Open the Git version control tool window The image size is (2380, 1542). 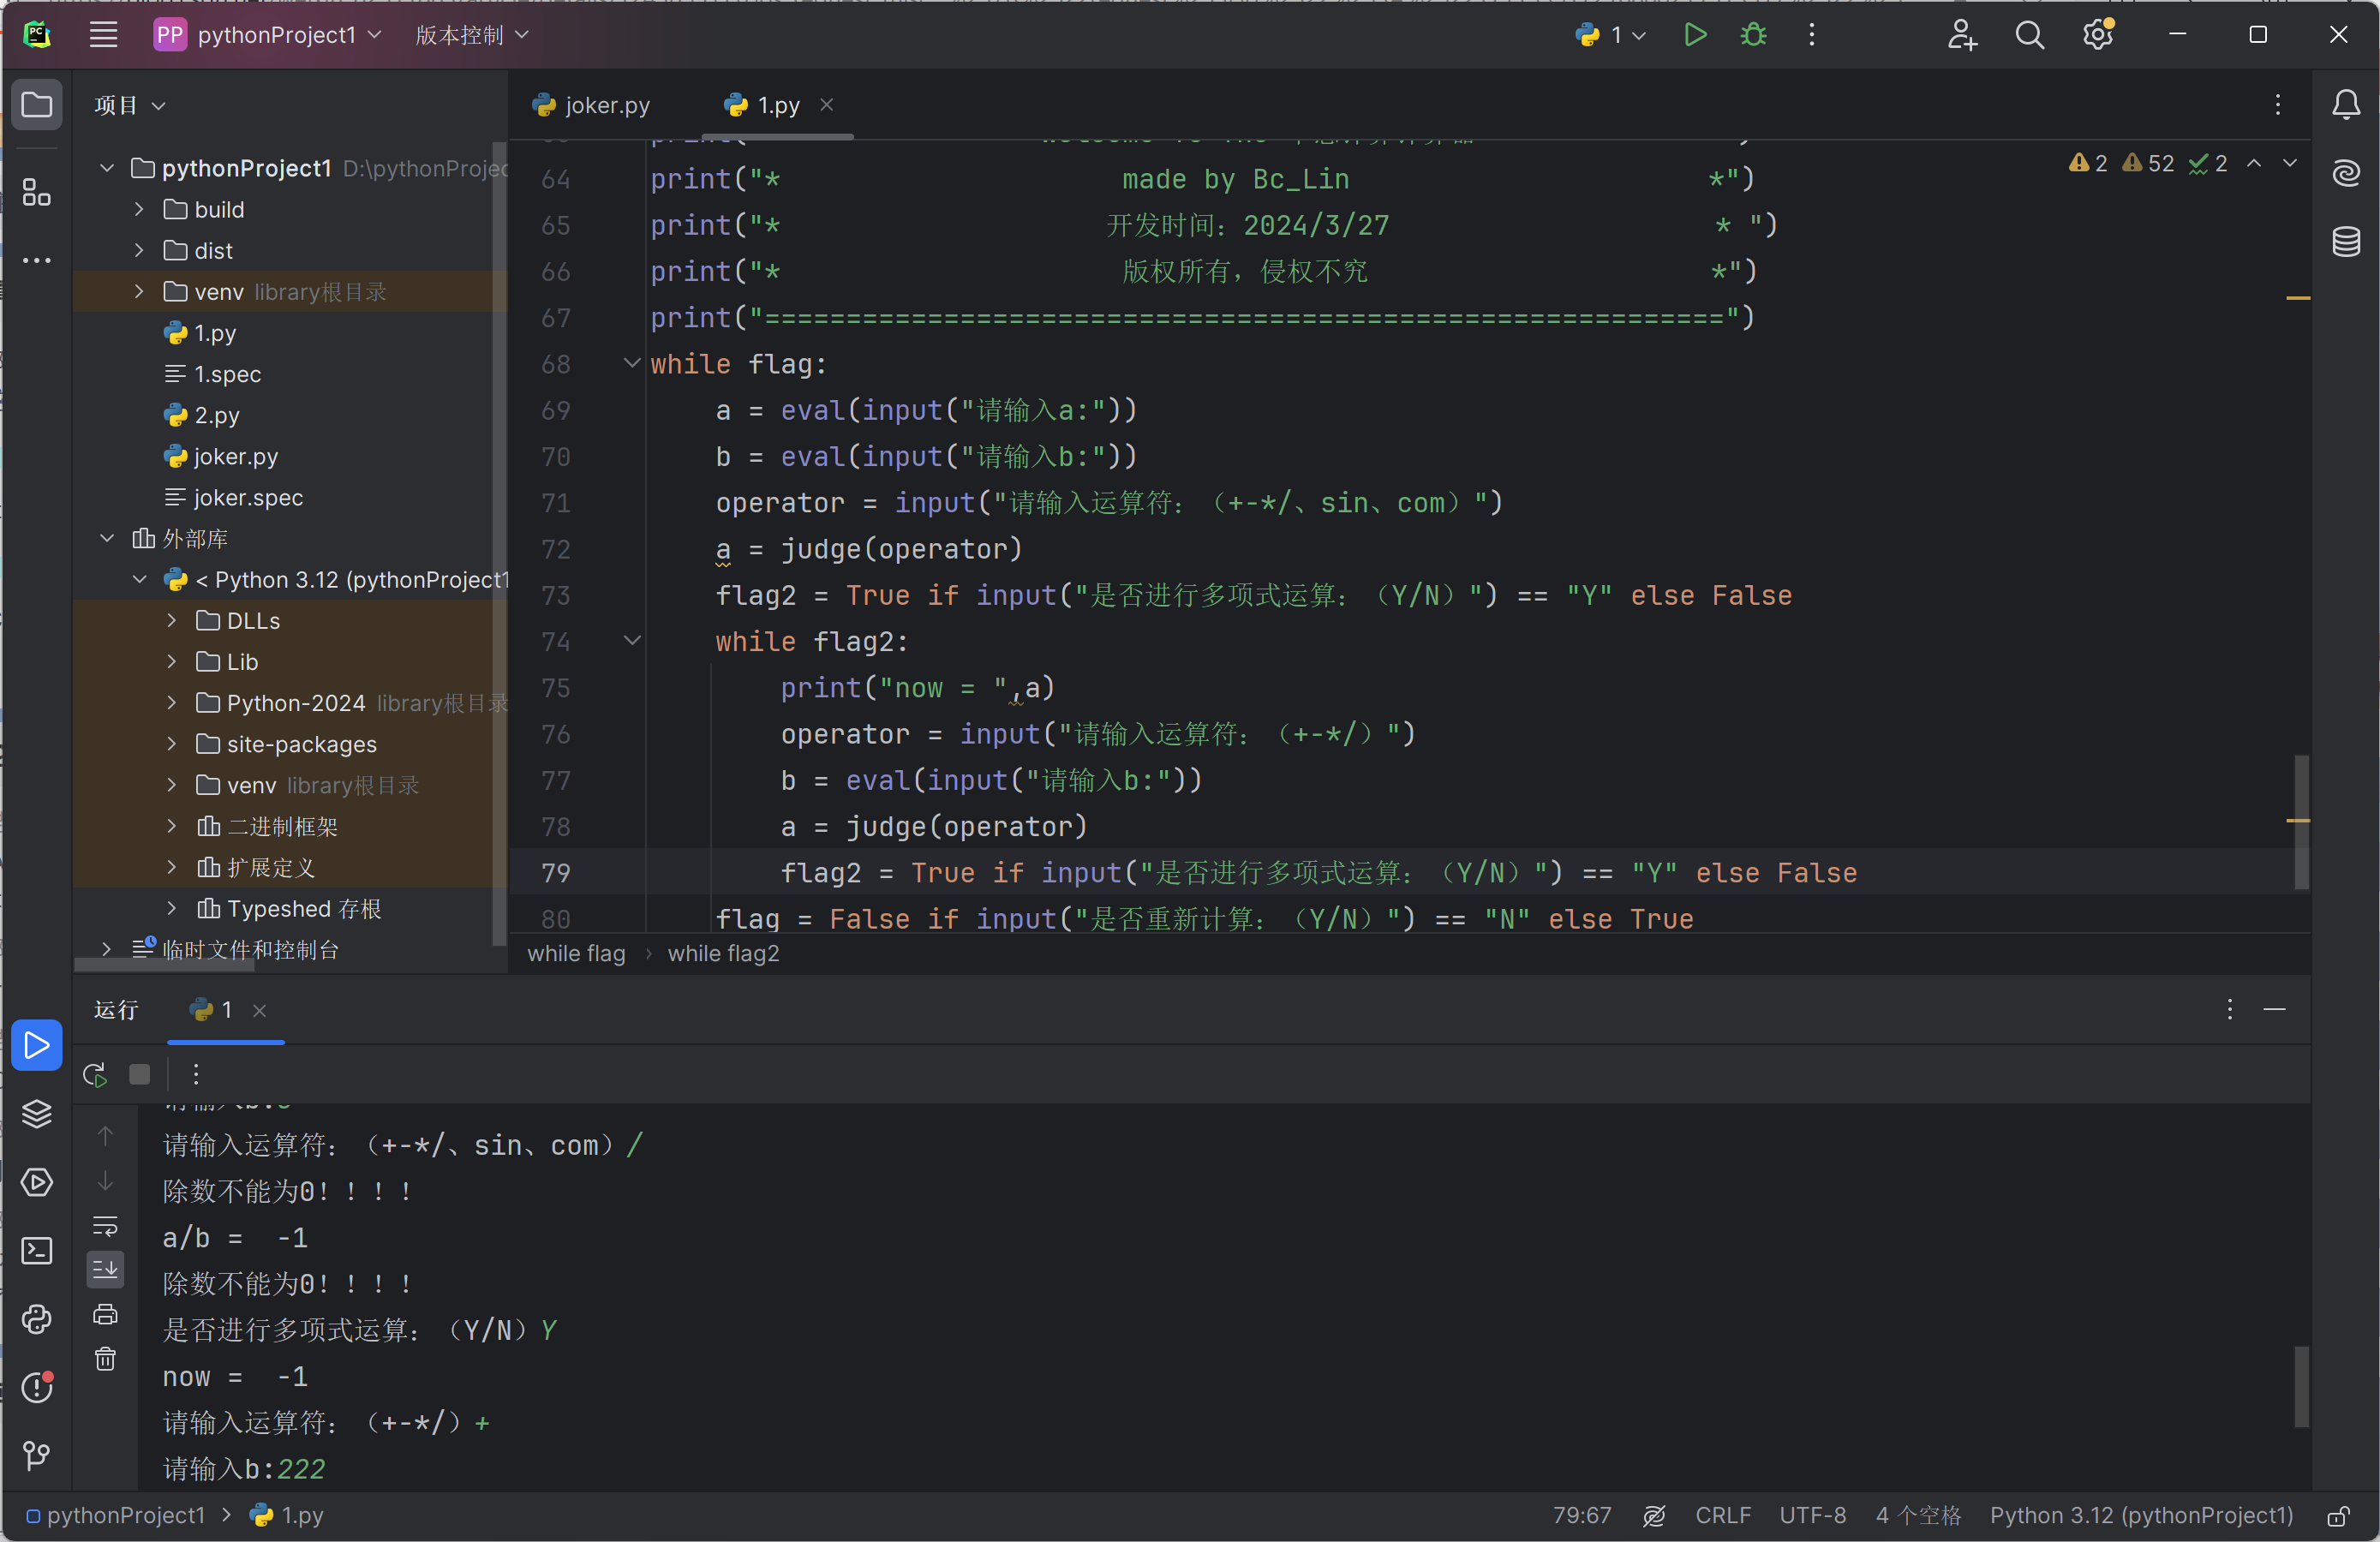[x=37, y=1455]
